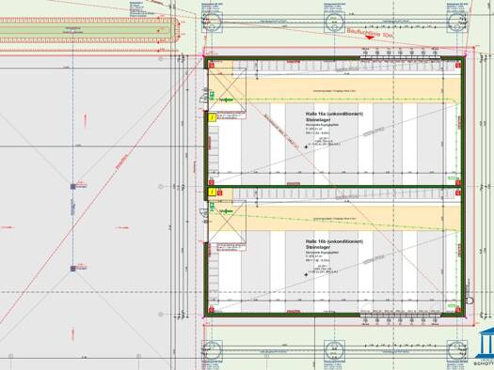Select the crossed-out square in Halle 15b

pos(227,222)
